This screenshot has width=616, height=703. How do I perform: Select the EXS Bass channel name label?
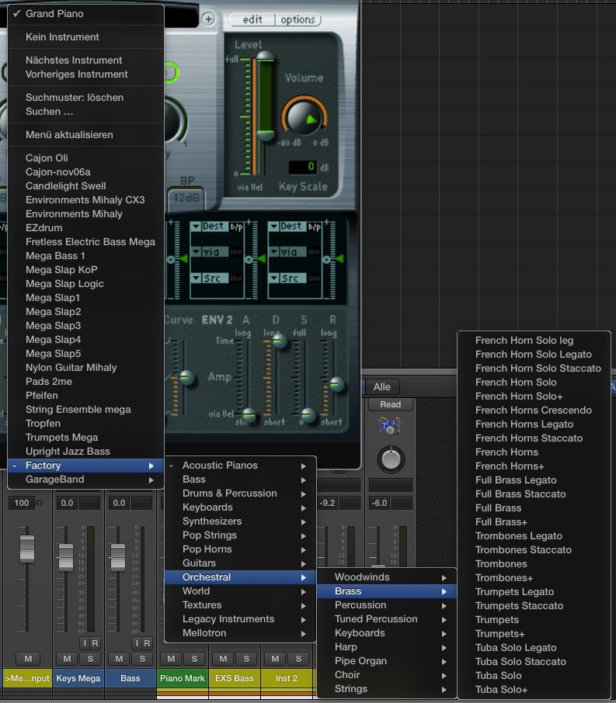(x=235, y=678)
